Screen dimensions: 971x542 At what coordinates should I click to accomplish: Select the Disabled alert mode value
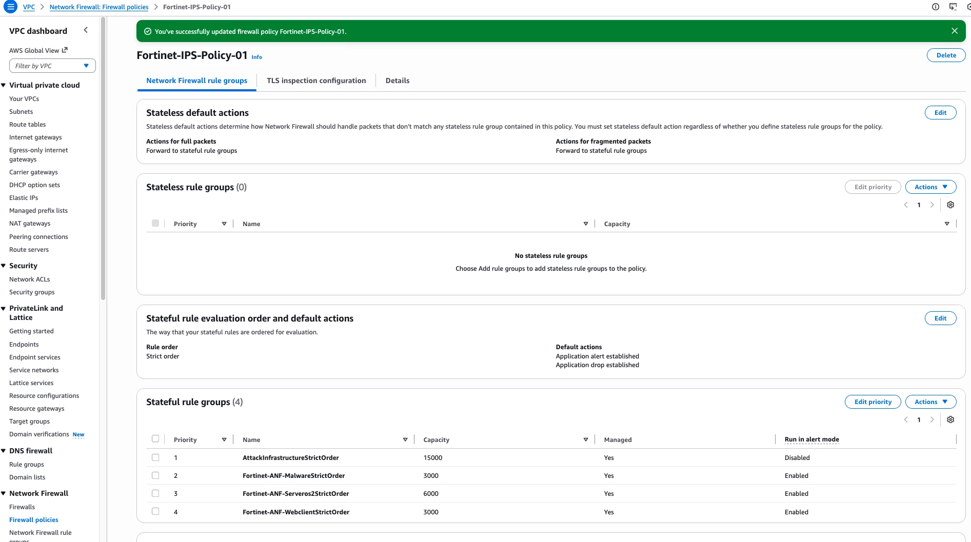[797, 458]
